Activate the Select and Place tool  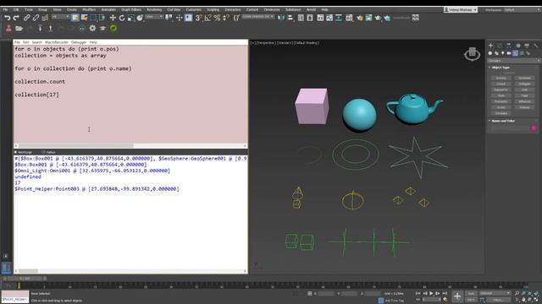coord(140,18)
